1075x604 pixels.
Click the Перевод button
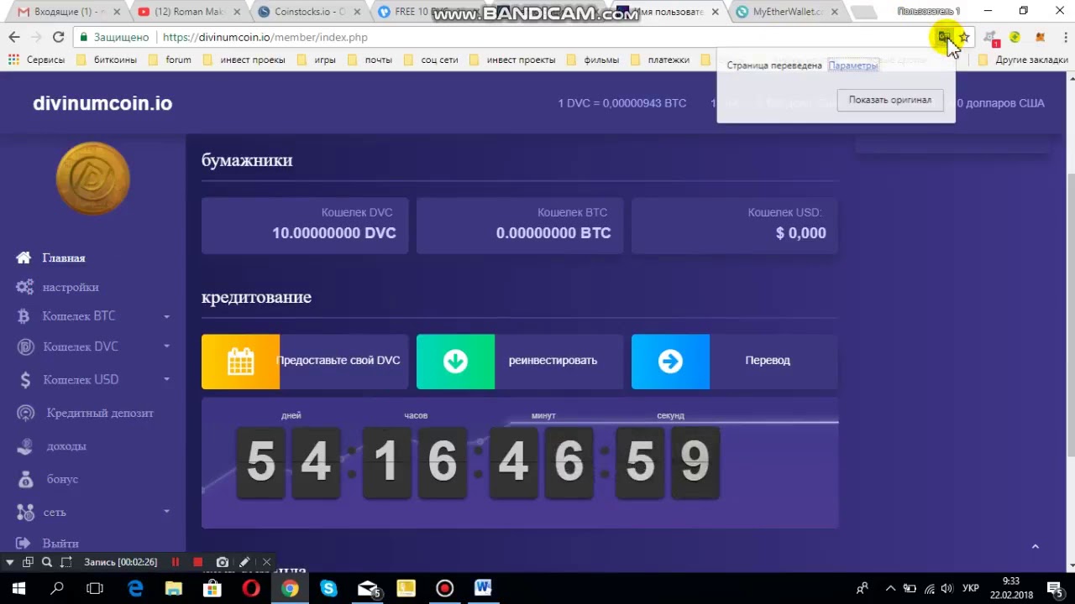pyautogui.click(x=735, y=362)
